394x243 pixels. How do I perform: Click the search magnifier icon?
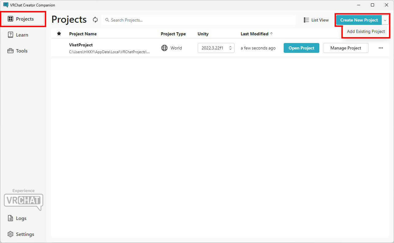click(107, 20)
